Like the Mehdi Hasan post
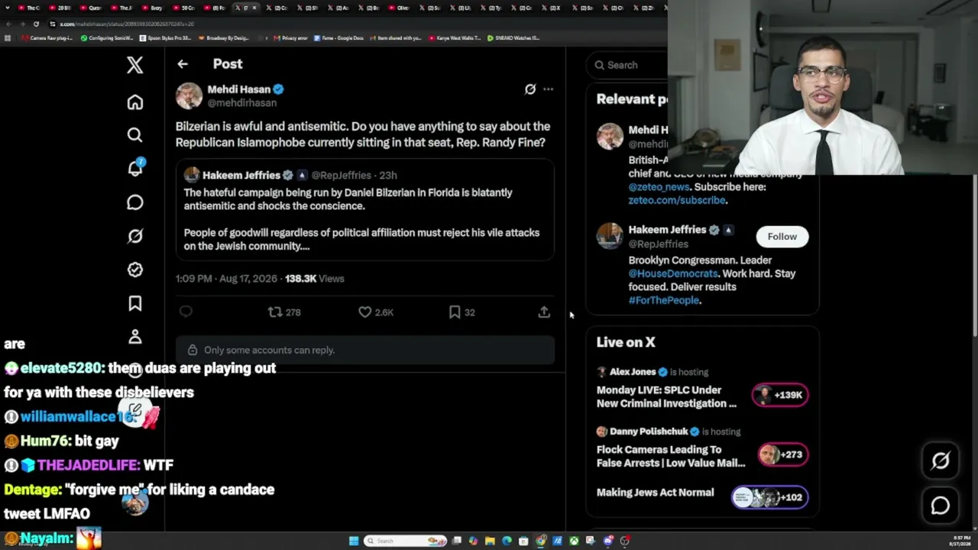Viewport: 978px width, 550px height. tap(376, 312)
